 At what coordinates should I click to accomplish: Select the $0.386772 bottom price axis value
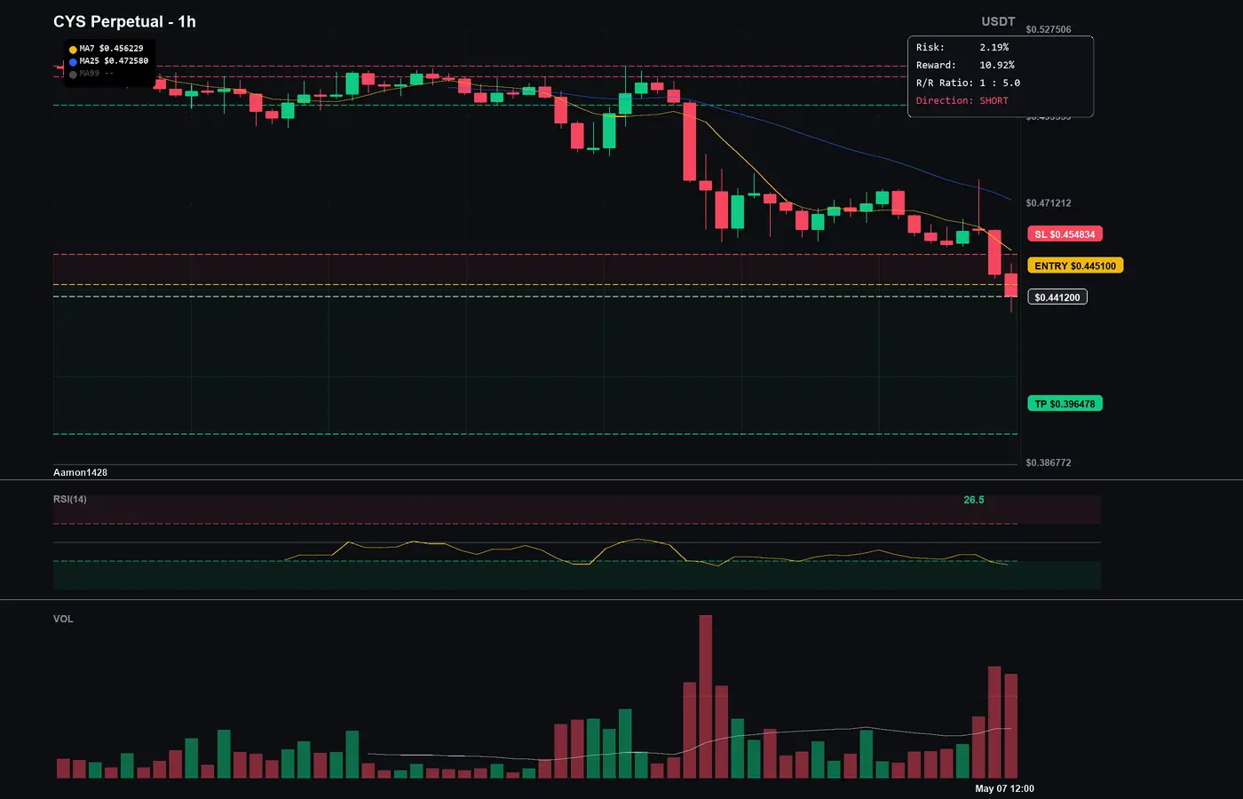click(1049, 463)
